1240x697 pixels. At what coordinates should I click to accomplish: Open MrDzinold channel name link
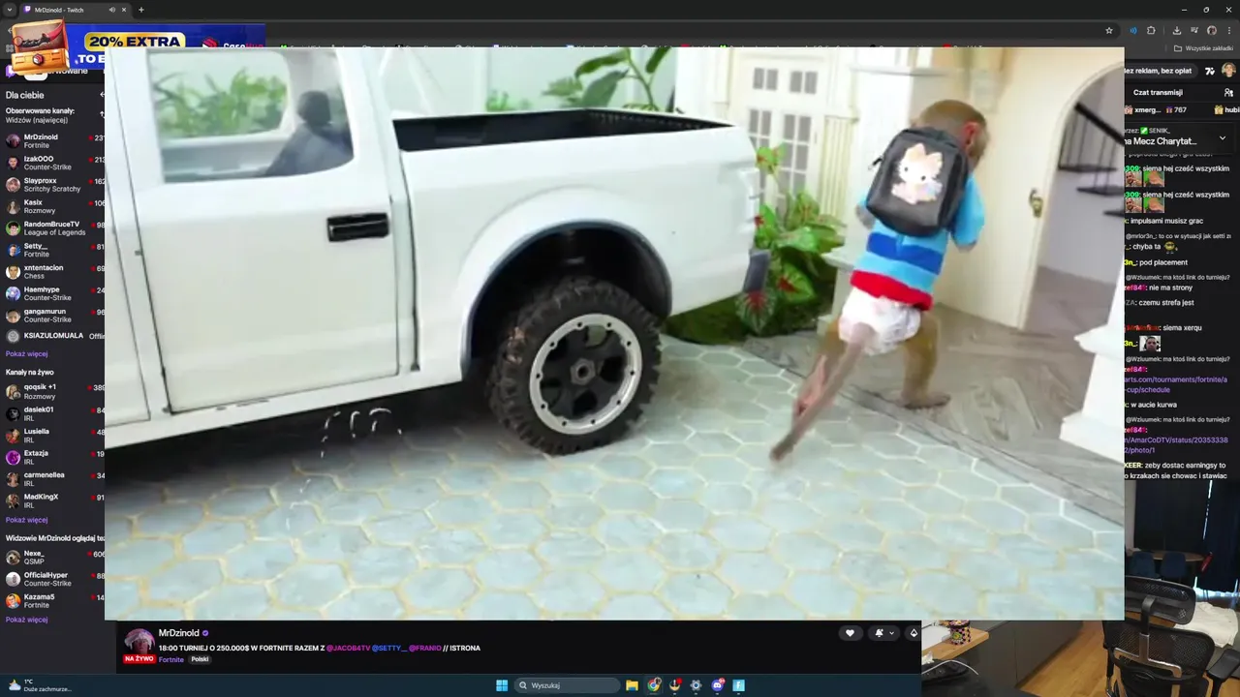coord(178,633)
